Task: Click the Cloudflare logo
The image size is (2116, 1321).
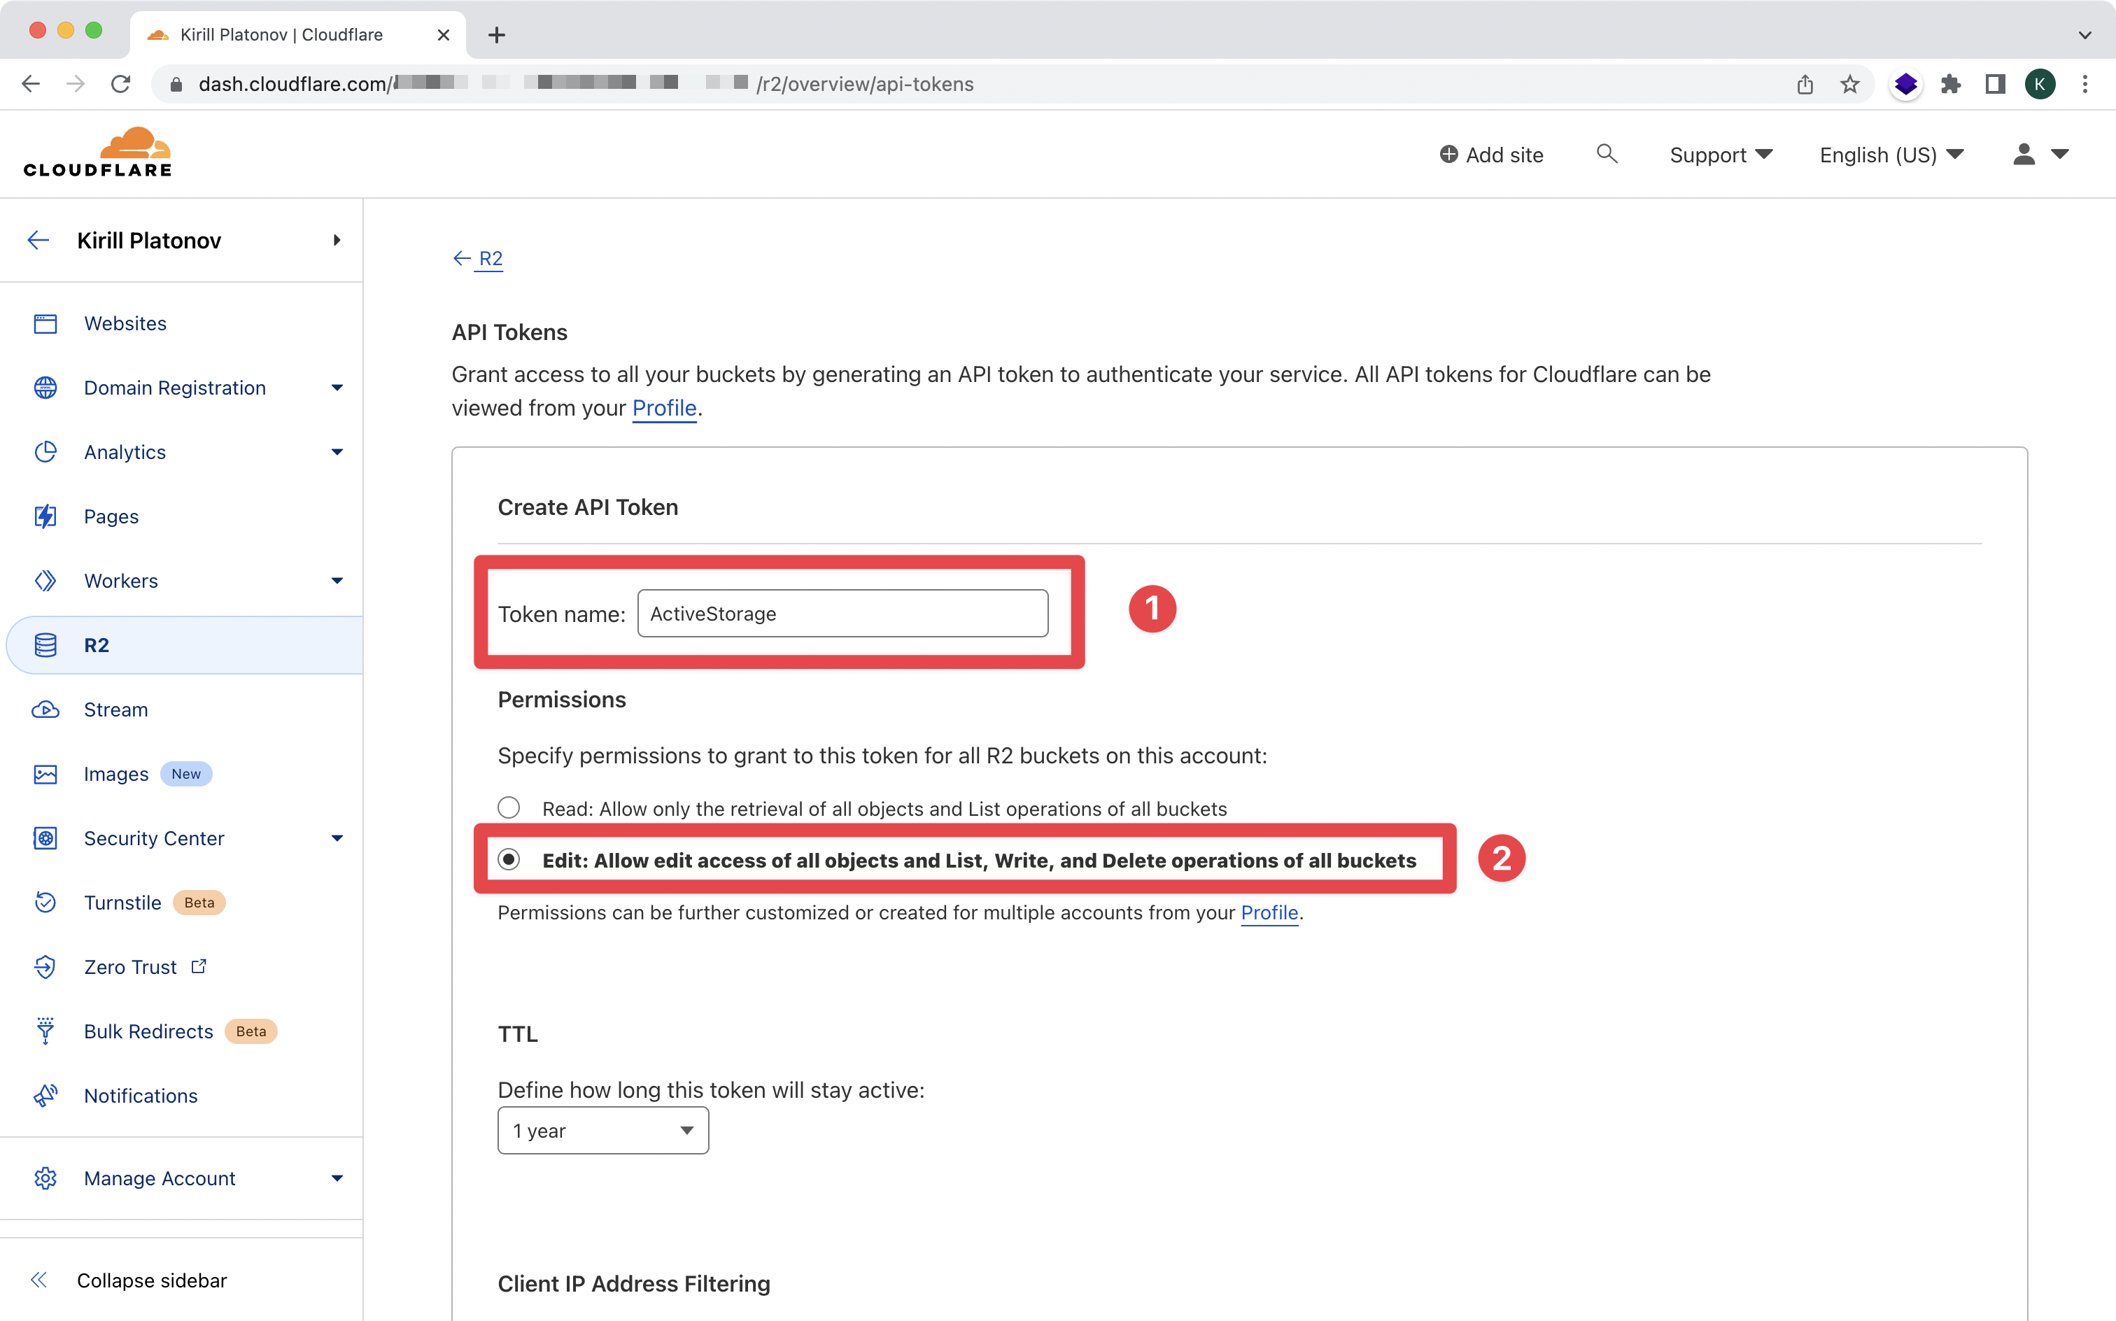Action: [98, 152]
